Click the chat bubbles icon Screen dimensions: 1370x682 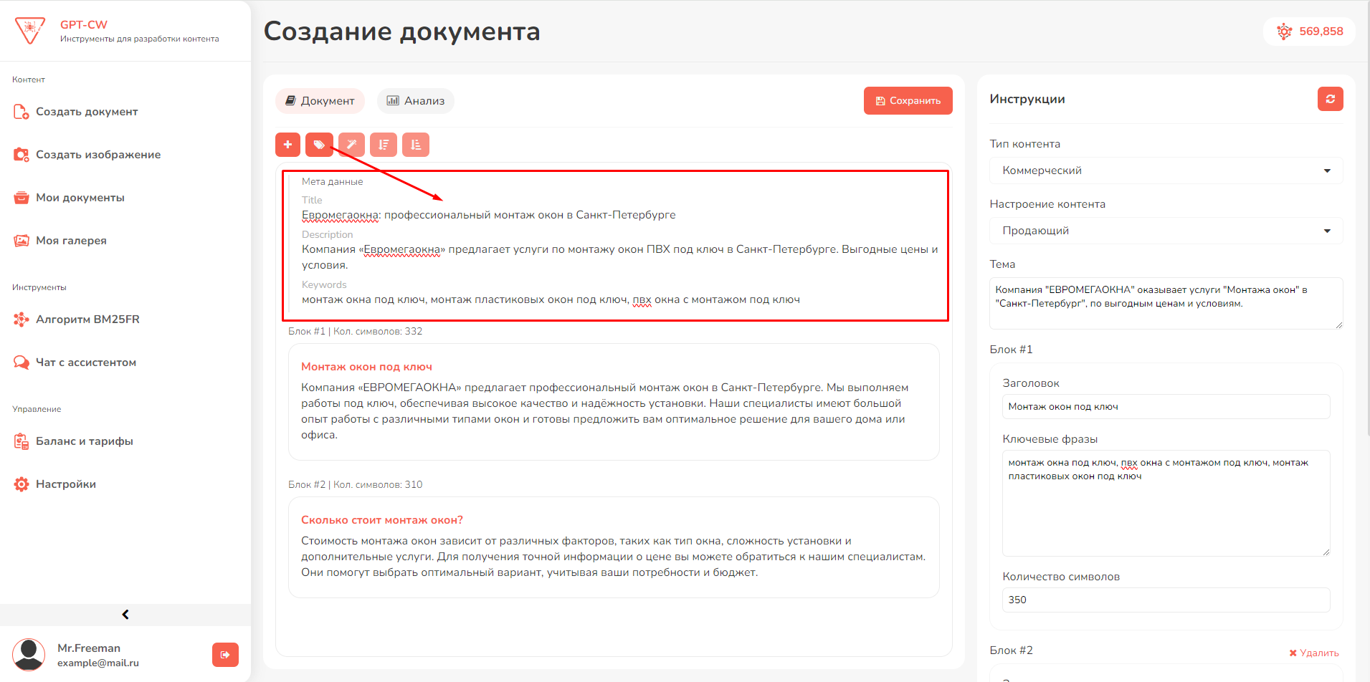click(22, 362)
